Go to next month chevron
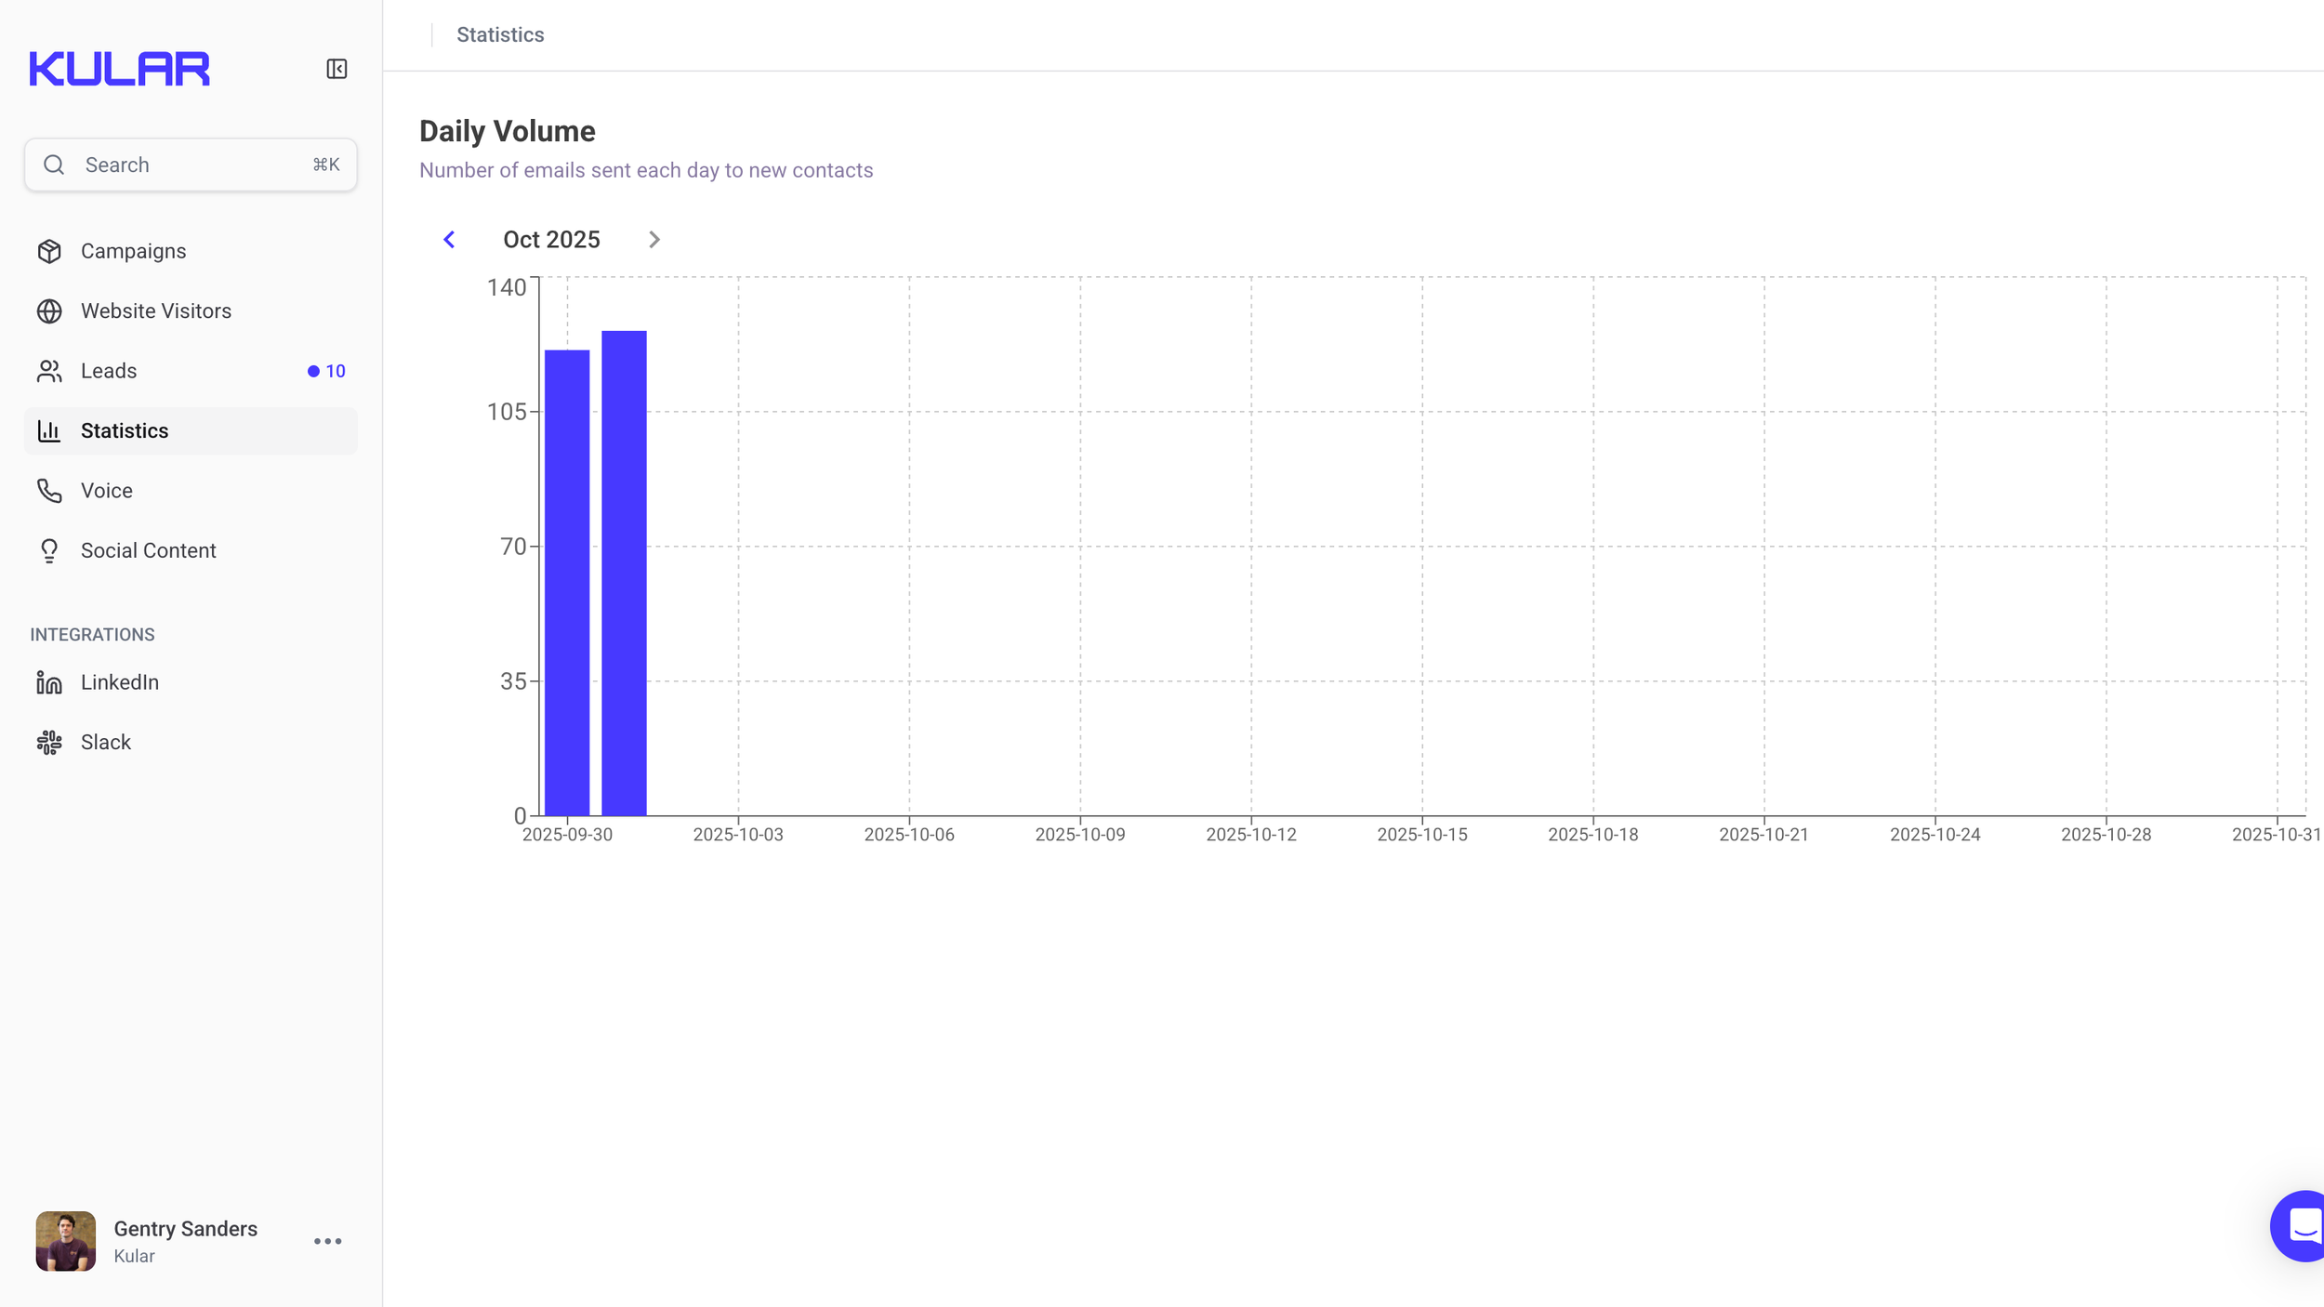Viewport: 2324px width, 1307px height. click(654, 240)
